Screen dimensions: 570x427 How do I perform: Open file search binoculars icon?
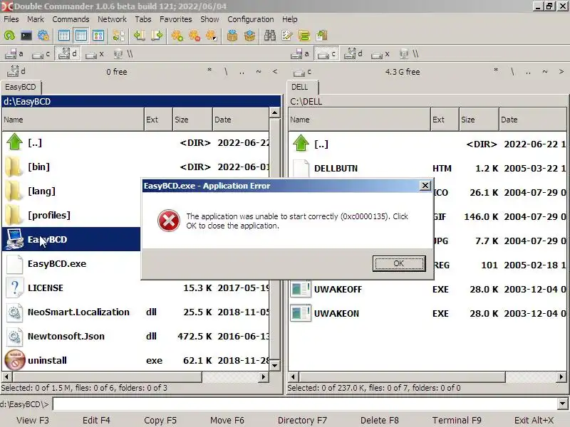click(x=270, y=36)
